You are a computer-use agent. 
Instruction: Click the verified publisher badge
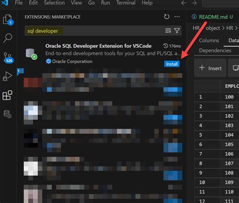48,61
